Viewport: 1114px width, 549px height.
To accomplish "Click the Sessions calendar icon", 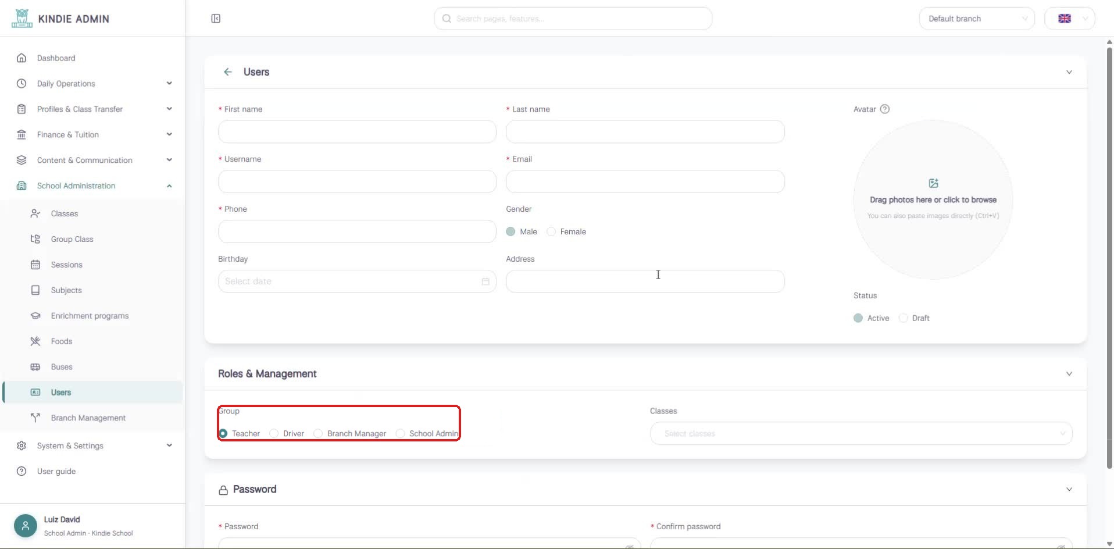I will coord(35,265).
